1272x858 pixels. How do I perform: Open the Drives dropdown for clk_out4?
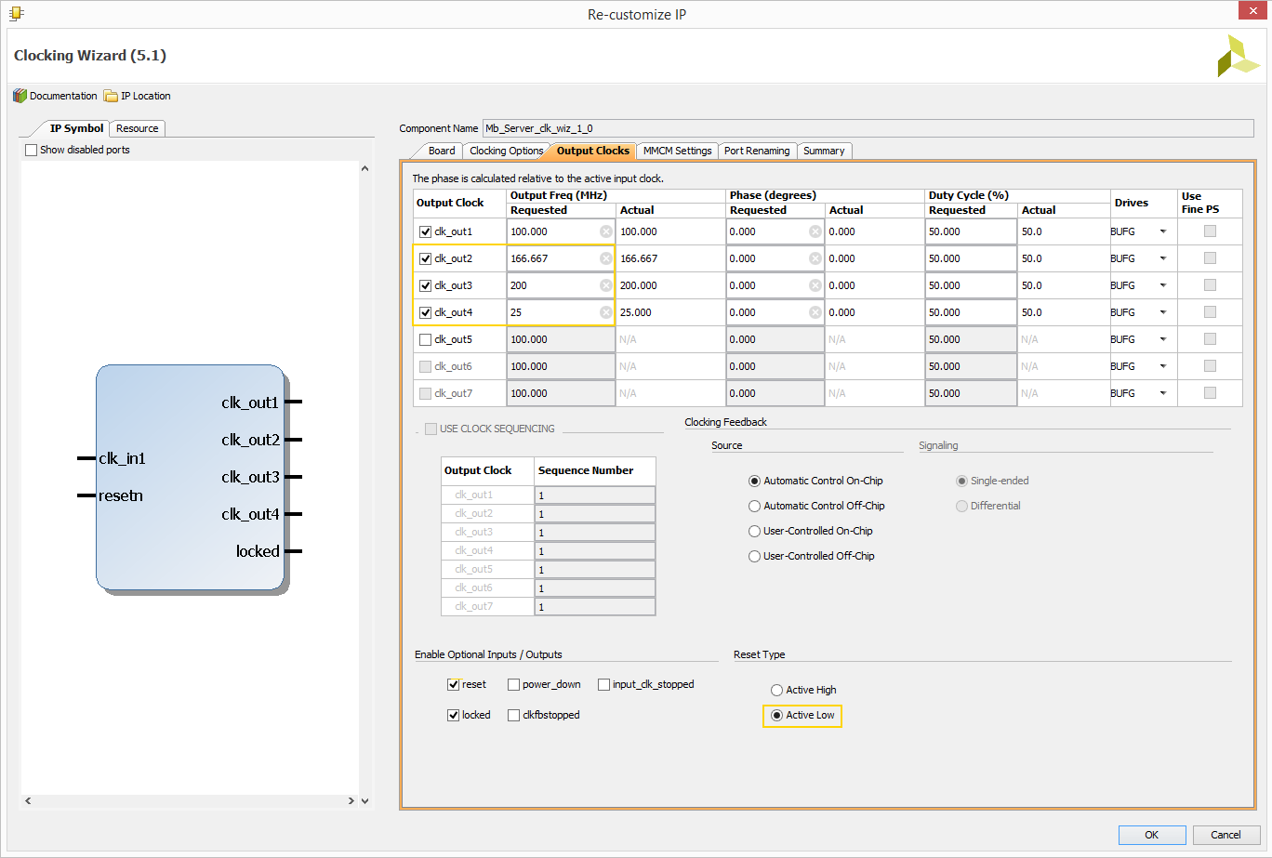[x=1162, y=313]
